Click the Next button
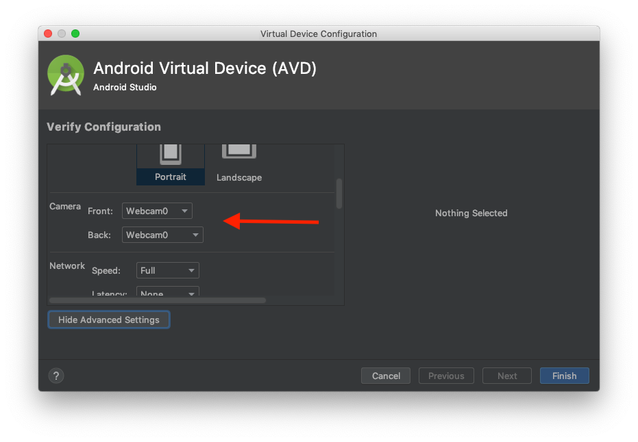This screenshot has height=442, width=638. 507,376
